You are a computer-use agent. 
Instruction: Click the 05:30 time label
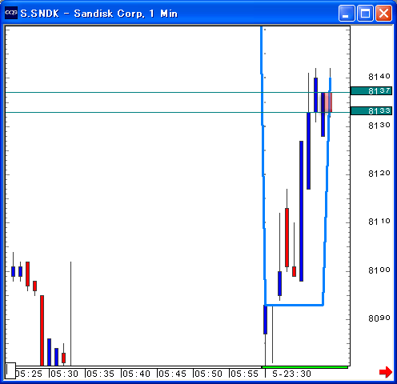pyautogui.click(x=65, y=374)
